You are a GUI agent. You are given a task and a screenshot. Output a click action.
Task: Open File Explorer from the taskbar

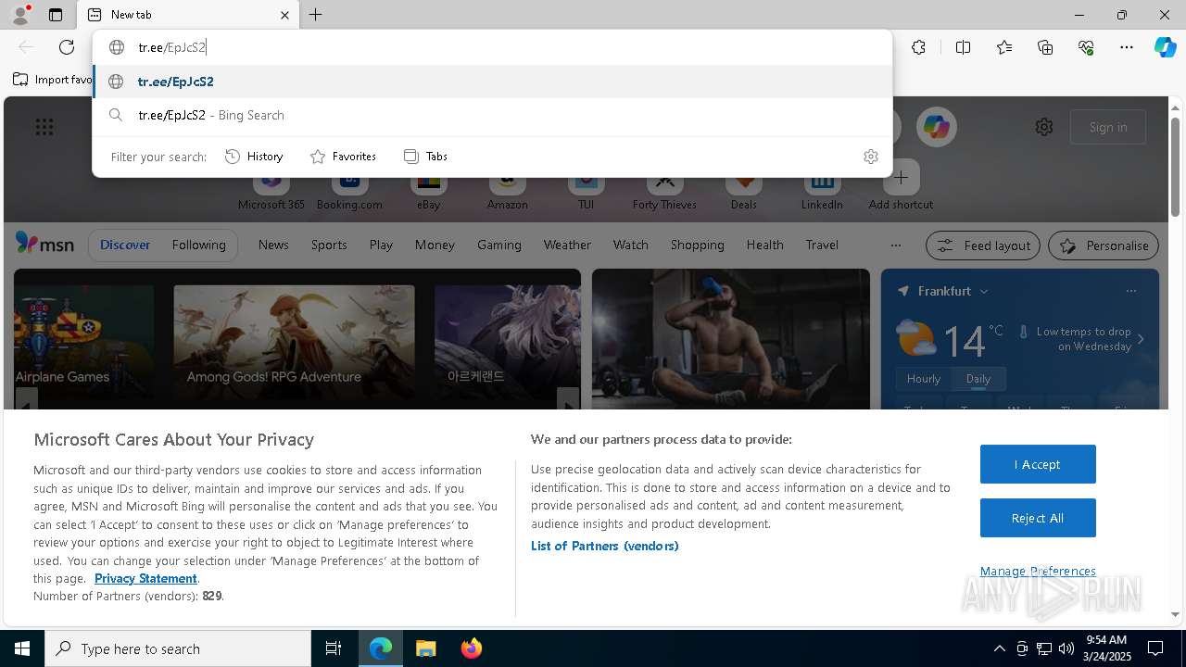(x=425, y=648)
